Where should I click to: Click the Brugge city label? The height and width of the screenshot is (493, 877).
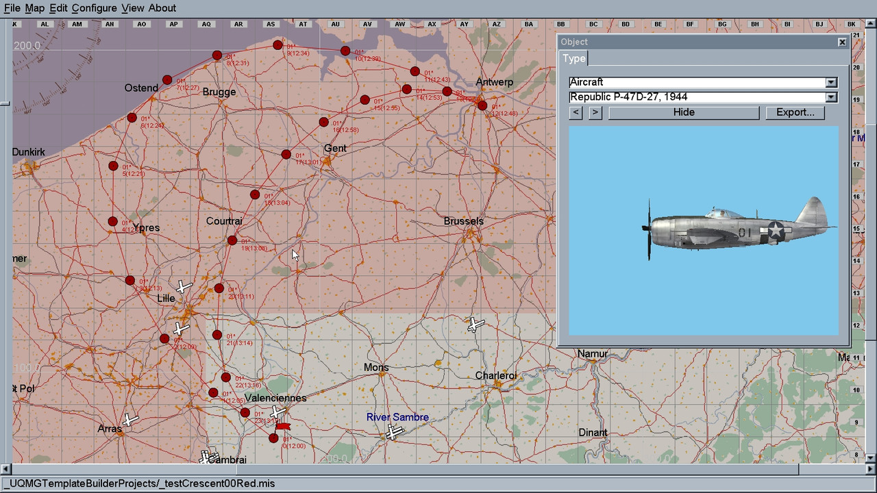pos(219,92)
